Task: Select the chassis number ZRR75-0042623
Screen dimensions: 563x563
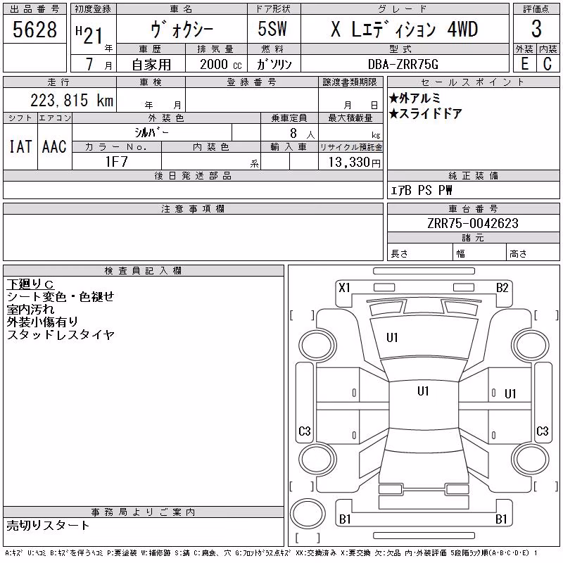Action: [x=473, y=223]
